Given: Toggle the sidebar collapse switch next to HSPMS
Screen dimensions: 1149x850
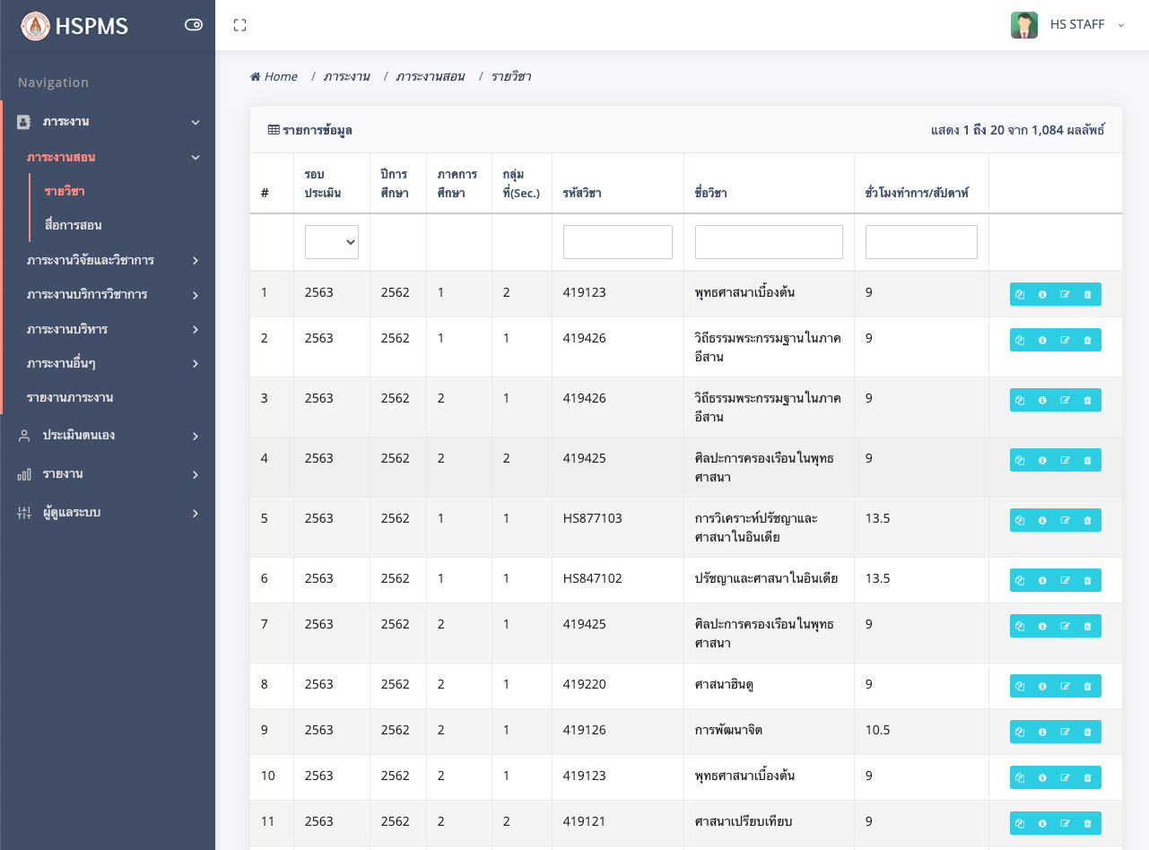Looking at the screenshot, I should tap(193, 25).
